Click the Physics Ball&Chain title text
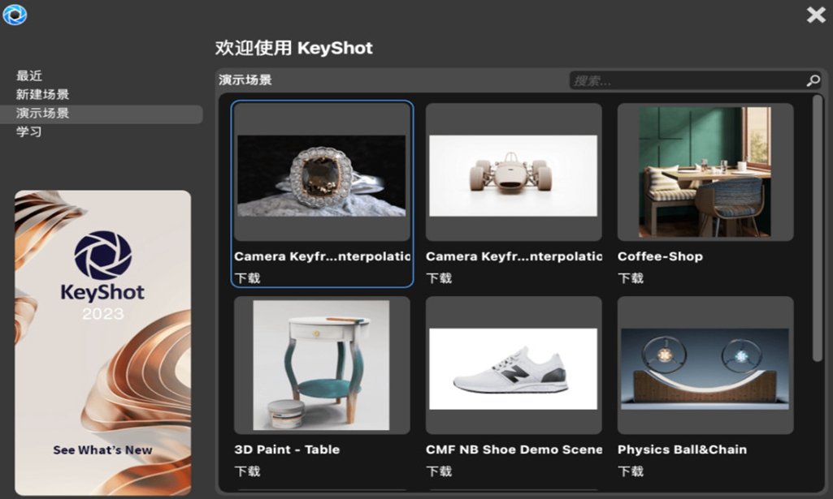 point(682,450)
